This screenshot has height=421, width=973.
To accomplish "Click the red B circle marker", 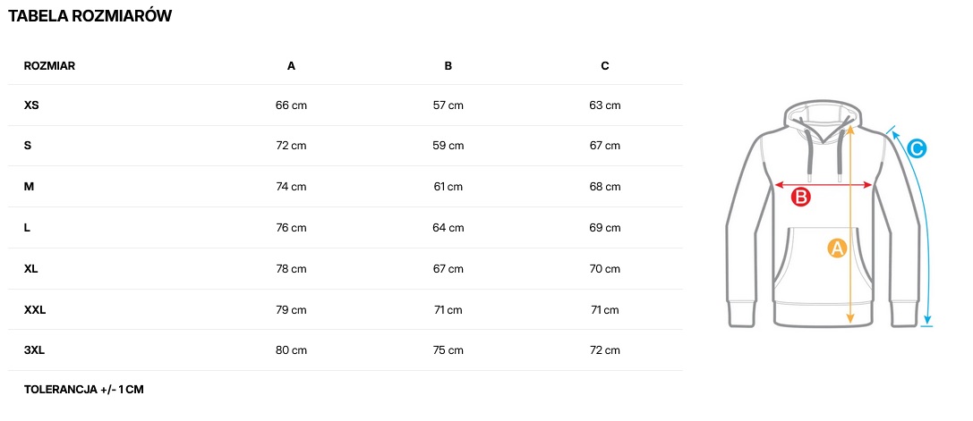I will point(801,198).
